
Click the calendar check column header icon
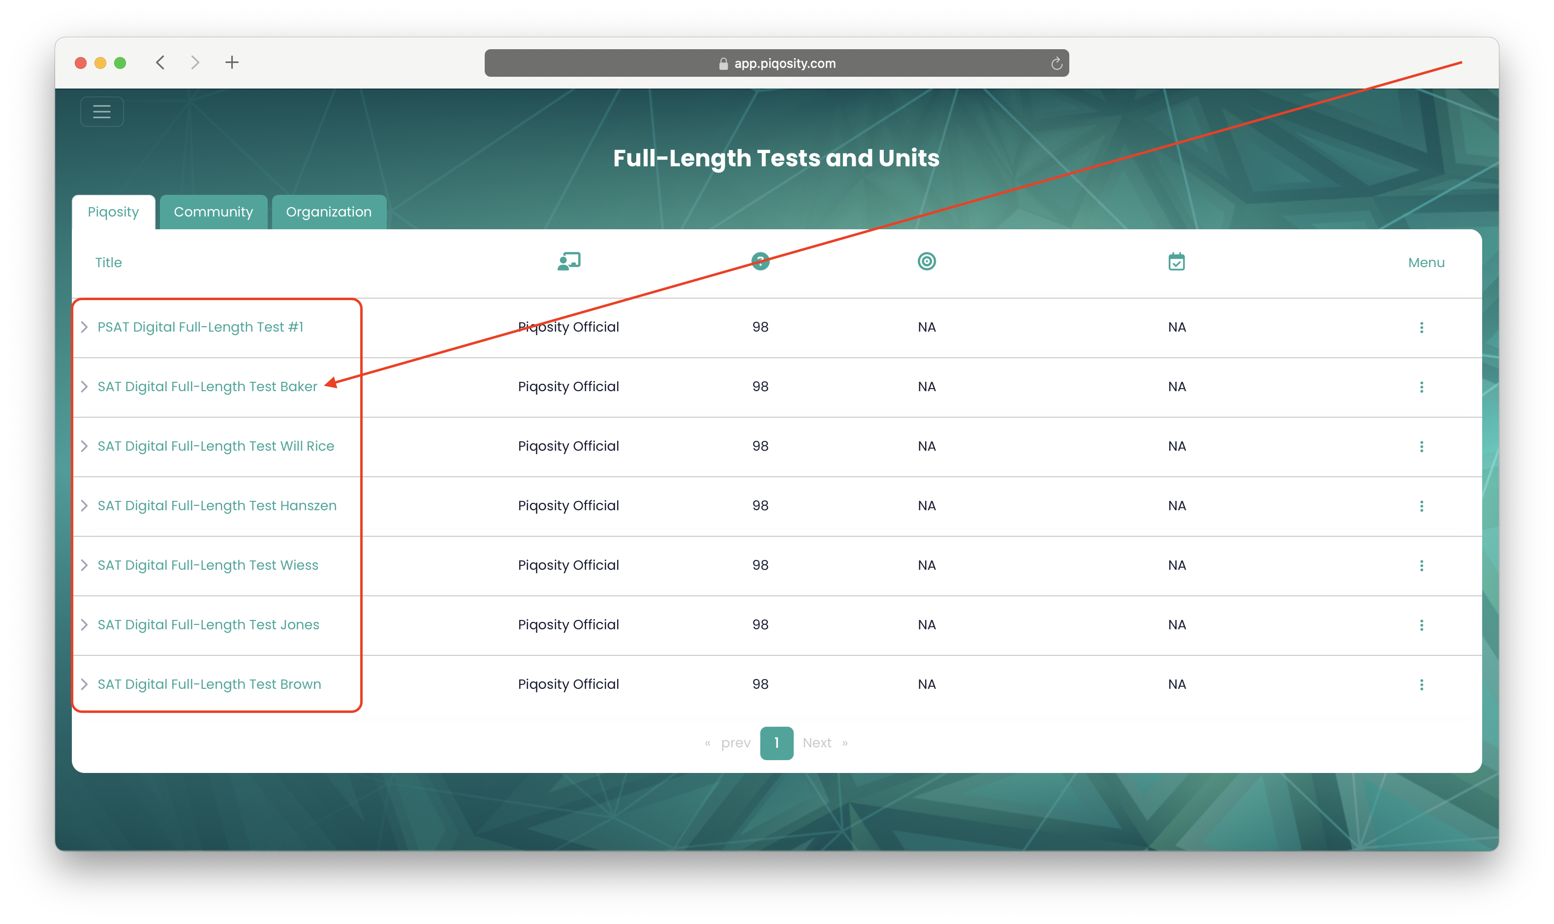(x=1176, y=262)
